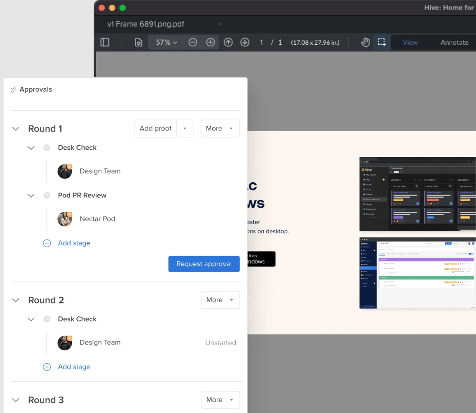
Task: Click clock status icon of Round 1 Desk Check
Action: point(47,148)
